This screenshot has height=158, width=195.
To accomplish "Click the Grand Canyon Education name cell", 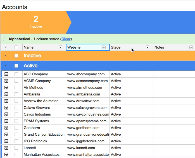I will pos(44,135).
